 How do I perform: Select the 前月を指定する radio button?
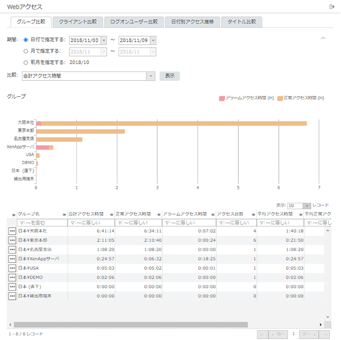click(26, 63)
